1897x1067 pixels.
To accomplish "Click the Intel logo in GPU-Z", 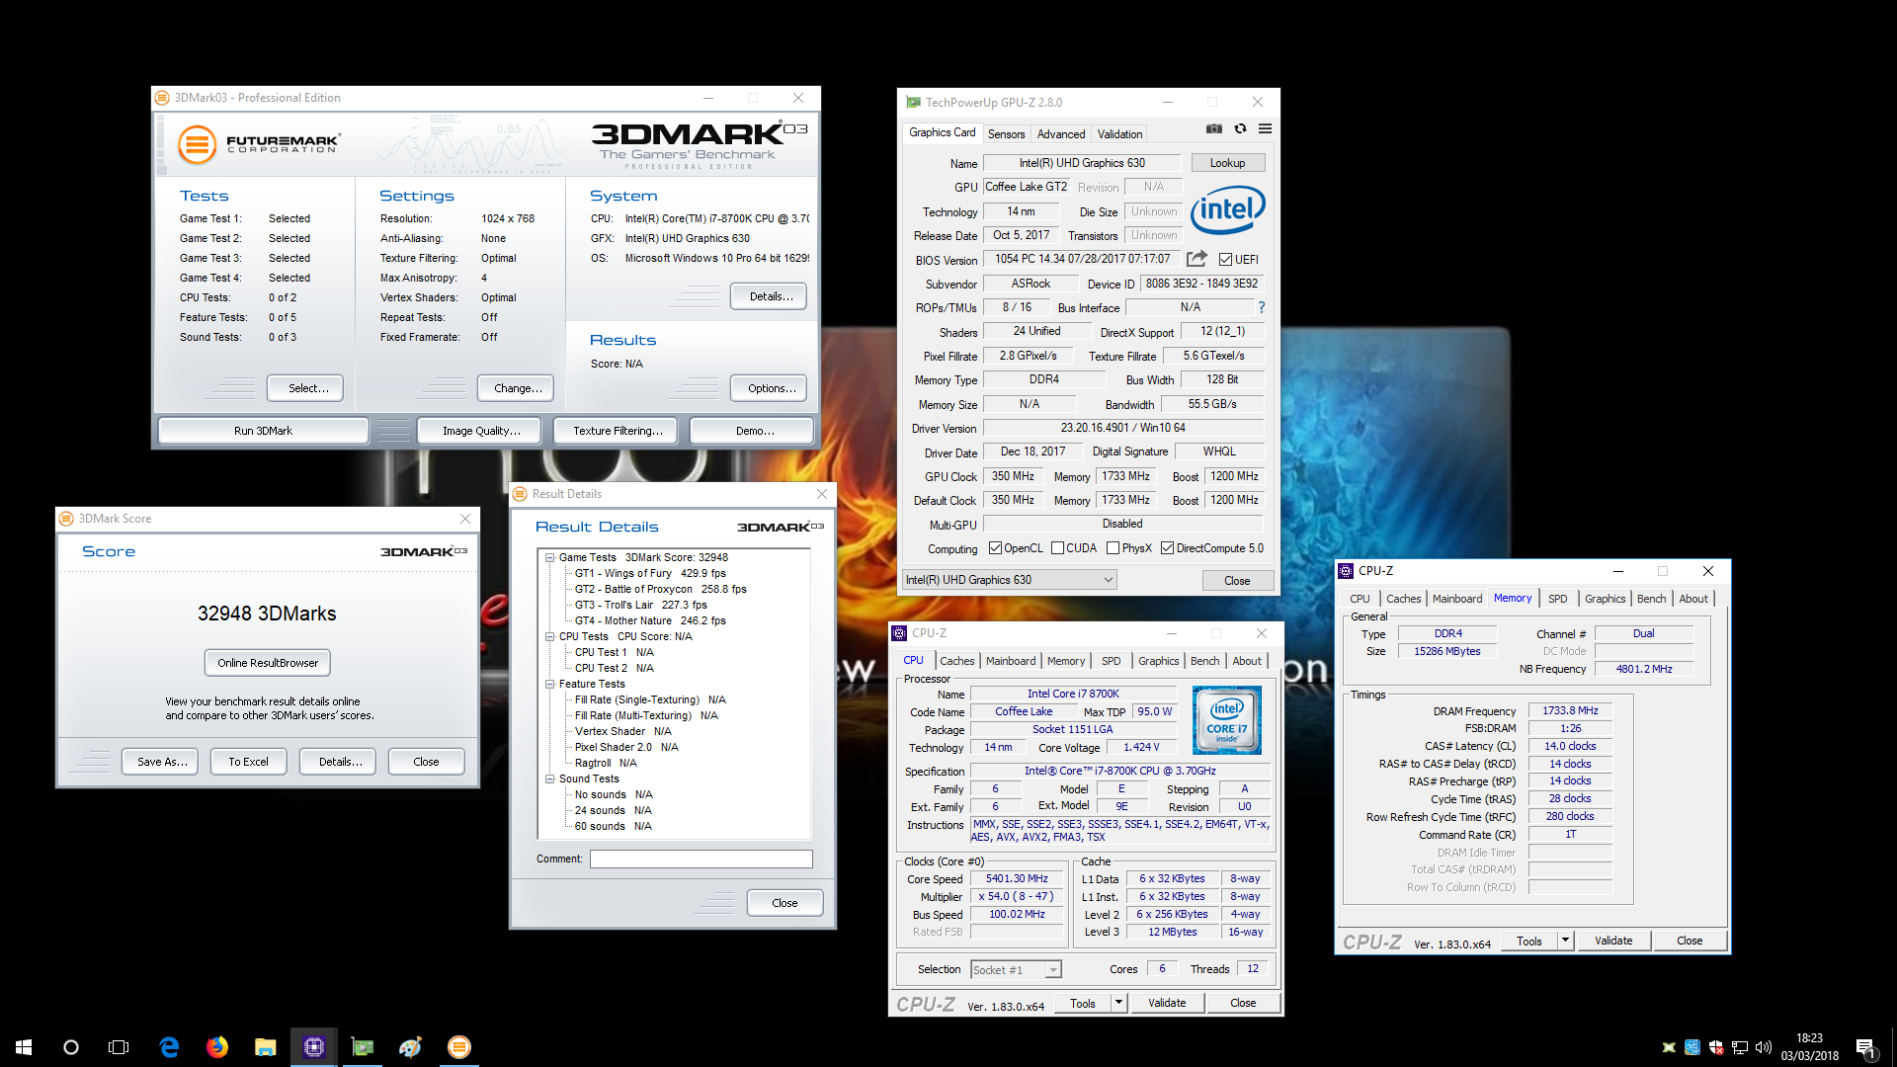I will [1228, 209].
